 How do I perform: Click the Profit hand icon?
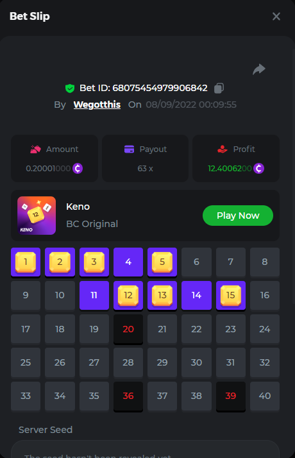coord(223,149)
